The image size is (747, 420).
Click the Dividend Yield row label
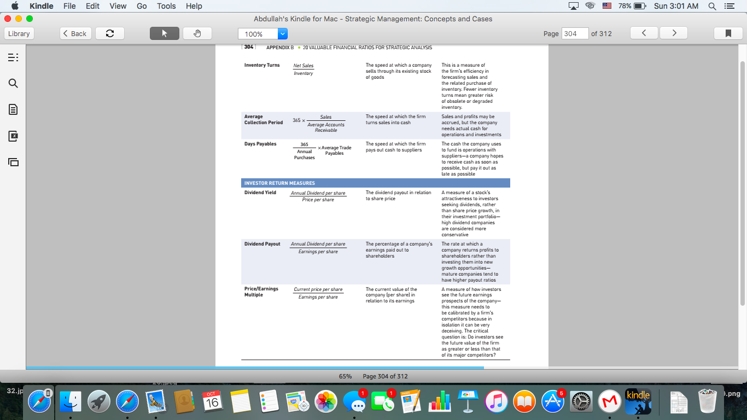coord(260,192)
